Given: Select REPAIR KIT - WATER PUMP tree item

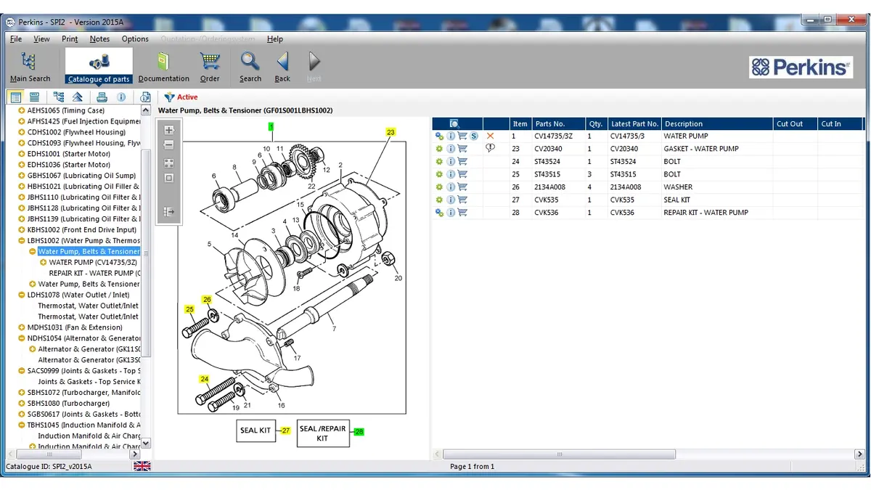Looking at the screenshot, I should point(94,274).
